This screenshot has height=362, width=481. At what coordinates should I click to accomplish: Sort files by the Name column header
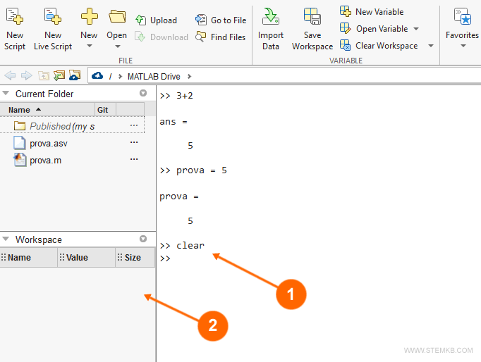click(20, 110)
